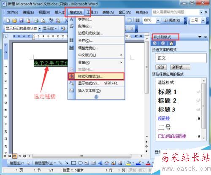Click the Columns icon in standard toolbar
211x175 pixels.
(x=138, y=21)
